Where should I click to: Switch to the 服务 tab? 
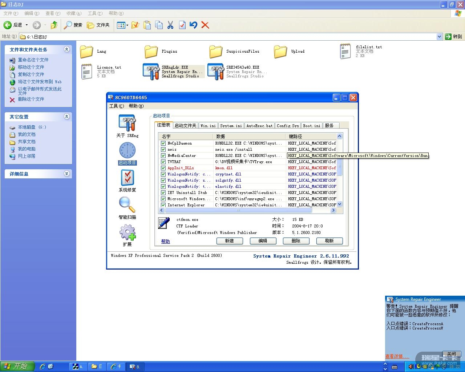click(x=329, y=125)
